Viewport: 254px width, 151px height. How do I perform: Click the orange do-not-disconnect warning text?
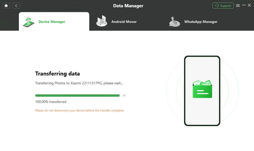tap(80, 111)
